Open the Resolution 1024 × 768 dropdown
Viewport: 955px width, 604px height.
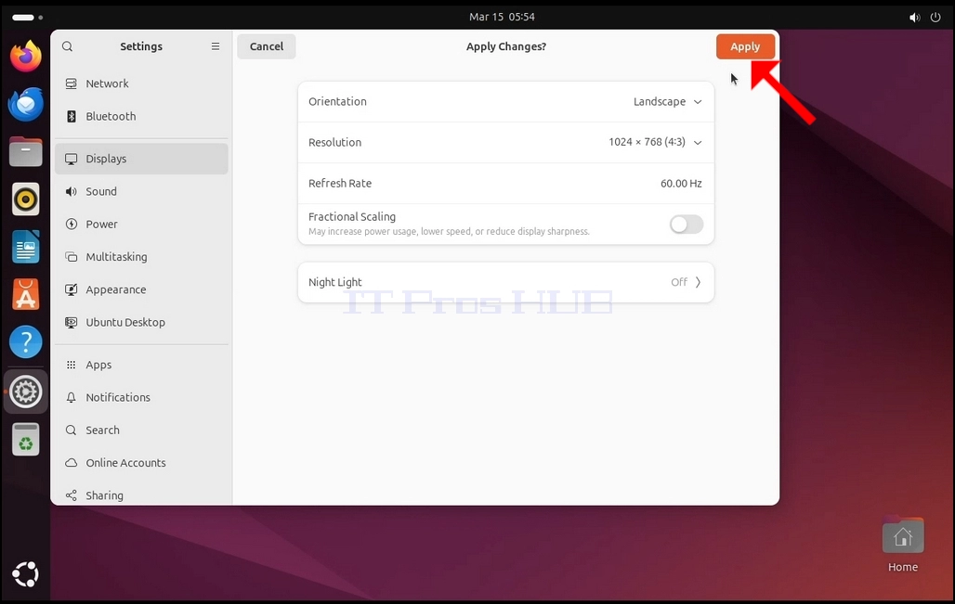655,142
